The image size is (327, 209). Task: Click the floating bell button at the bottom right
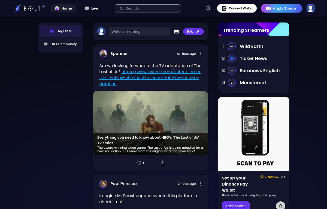click(x=281, y=205)
